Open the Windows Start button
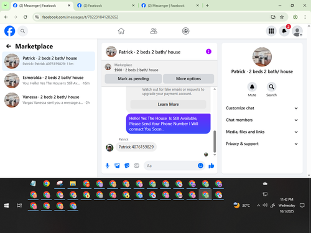The height and width of the screenshot is (233, 311). tap(6, 206)
